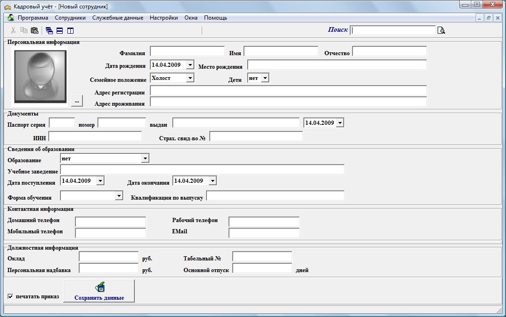Click the Мобильный телефон input field
This screenshot has height=317, width=506.
coord(110,233)
